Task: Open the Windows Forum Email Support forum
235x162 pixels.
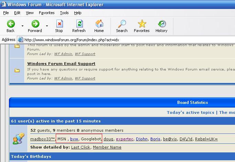Action: point(61,64)
